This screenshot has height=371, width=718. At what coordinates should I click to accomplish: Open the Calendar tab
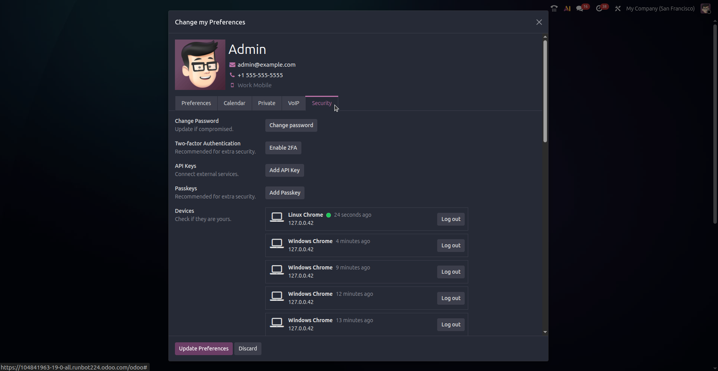(234, 103)
